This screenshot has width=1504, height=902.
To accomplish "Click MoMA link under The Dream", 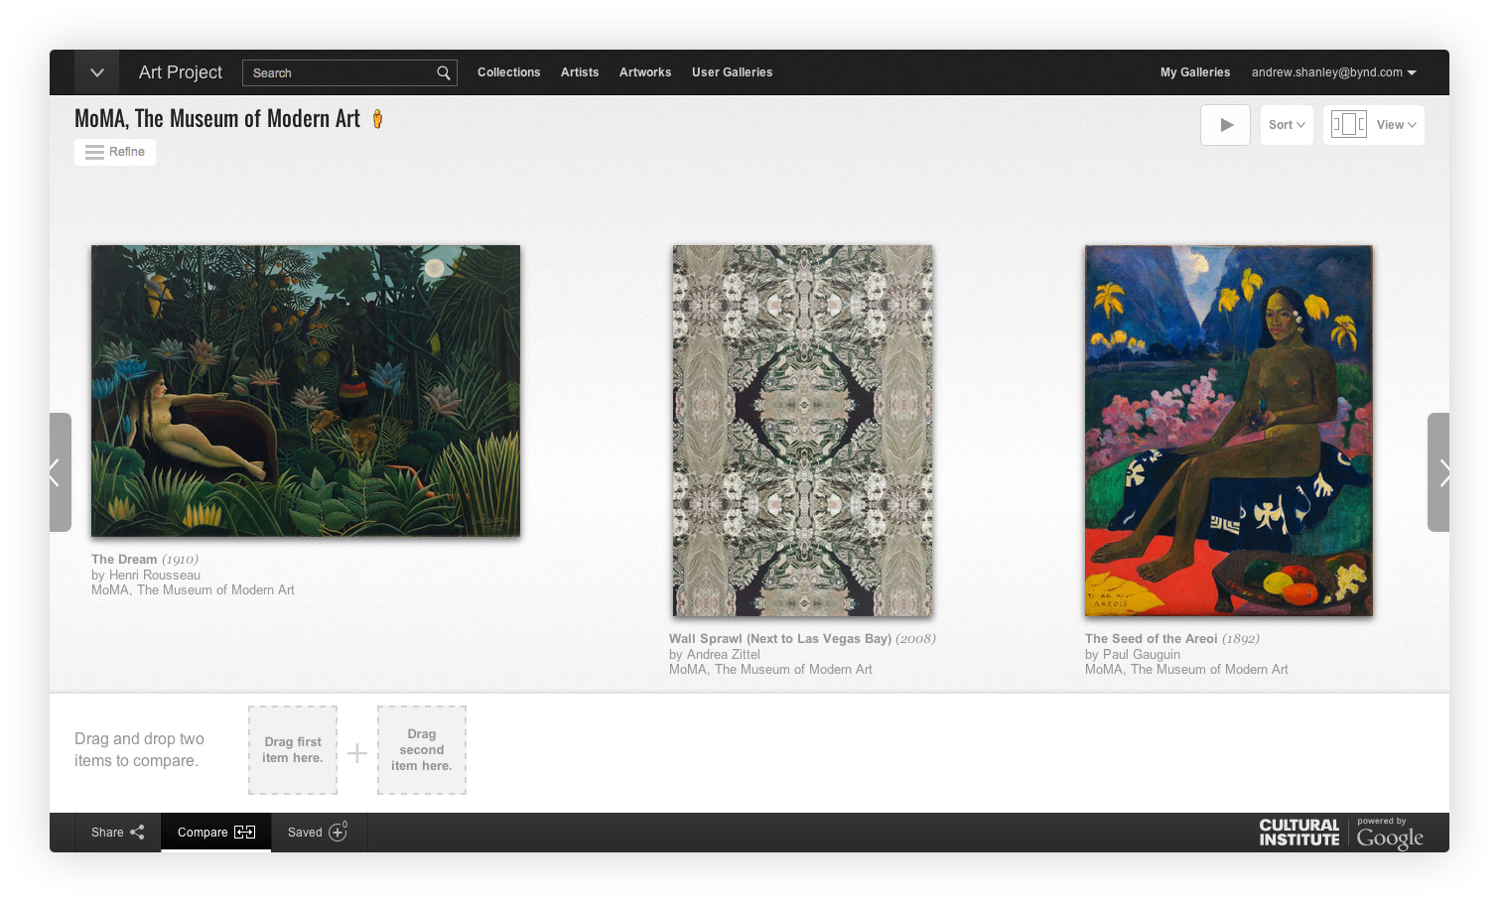I will (193, 590).
